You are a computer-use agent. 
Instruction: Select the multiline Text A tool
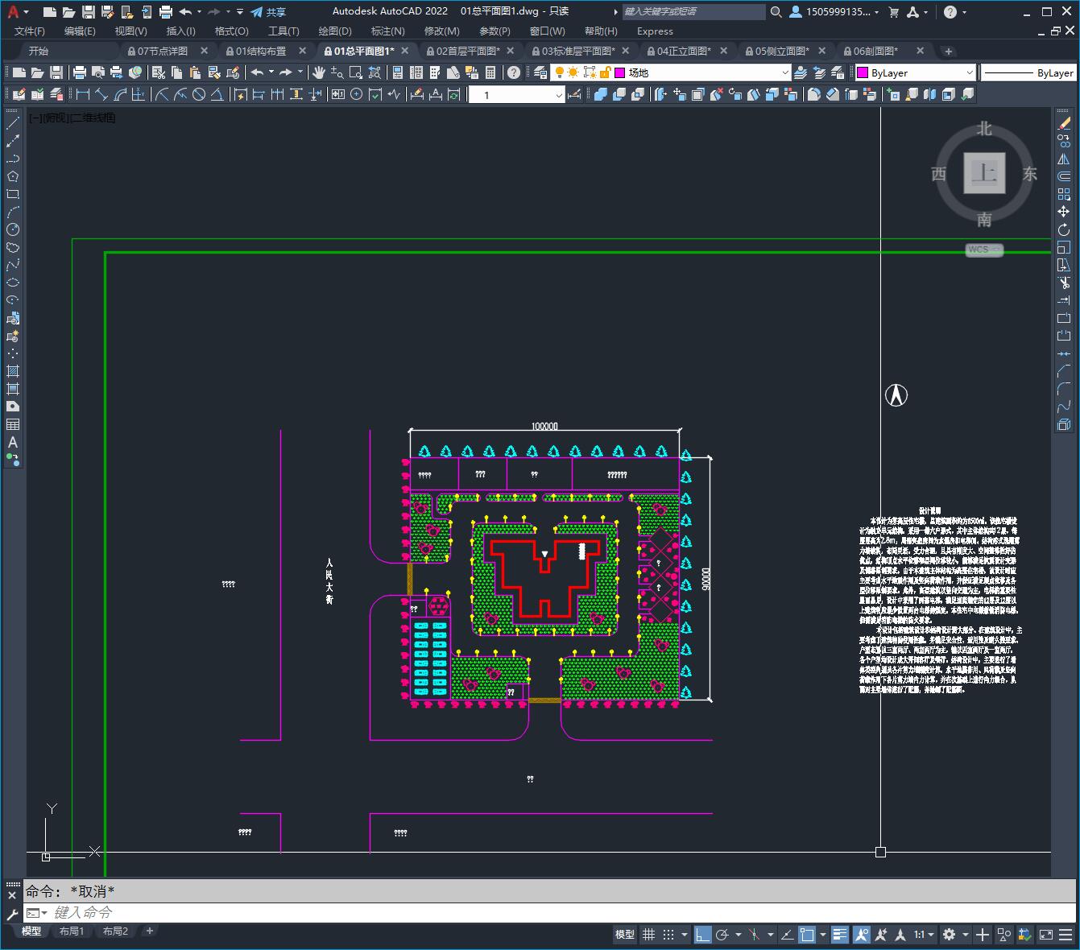pos(13,442)
